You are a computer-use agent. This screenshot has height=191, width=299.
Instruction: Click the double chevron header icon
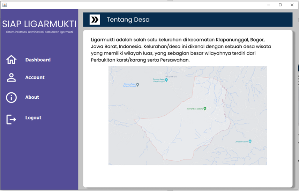point(95,20)
